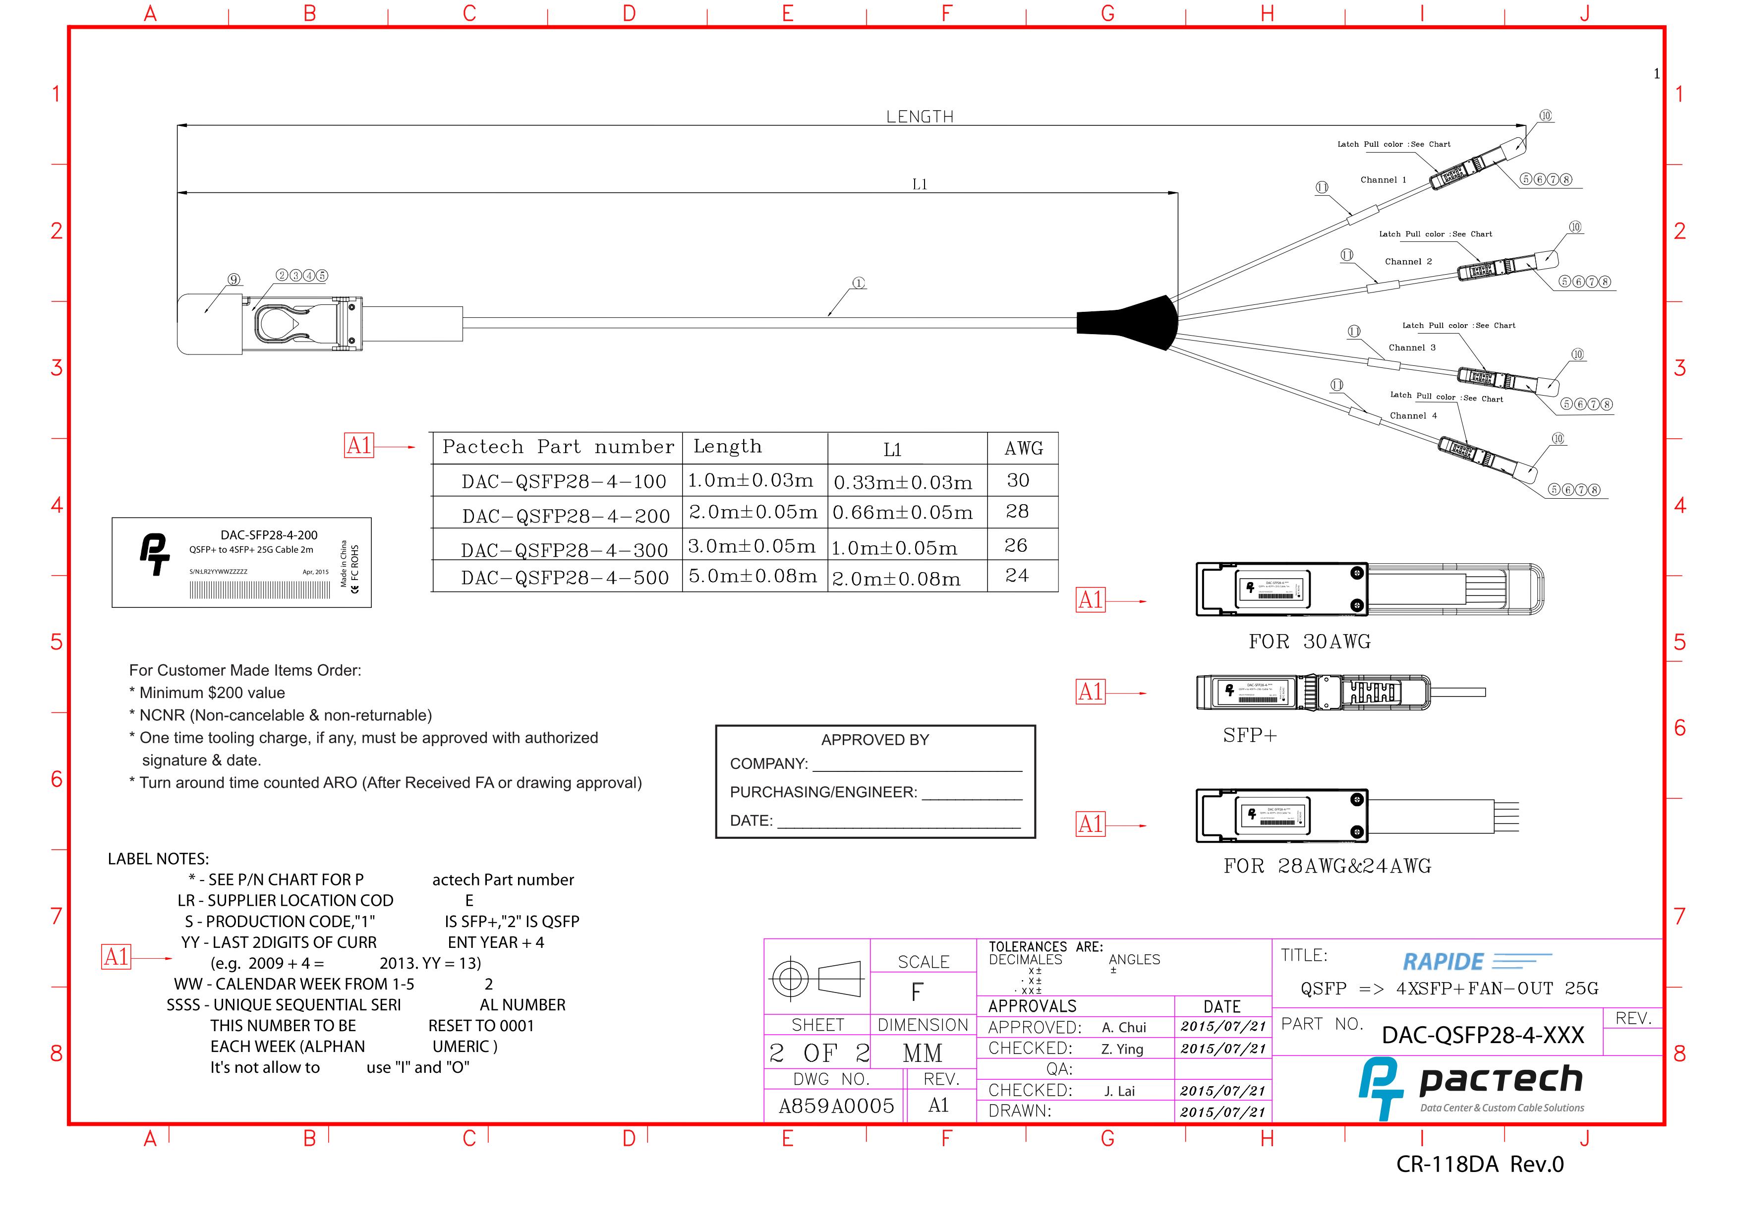Click the FOR 28AWG&24AWG connector illustration
This screenshot has width=1739, height=1229.
pos(1357,816)
